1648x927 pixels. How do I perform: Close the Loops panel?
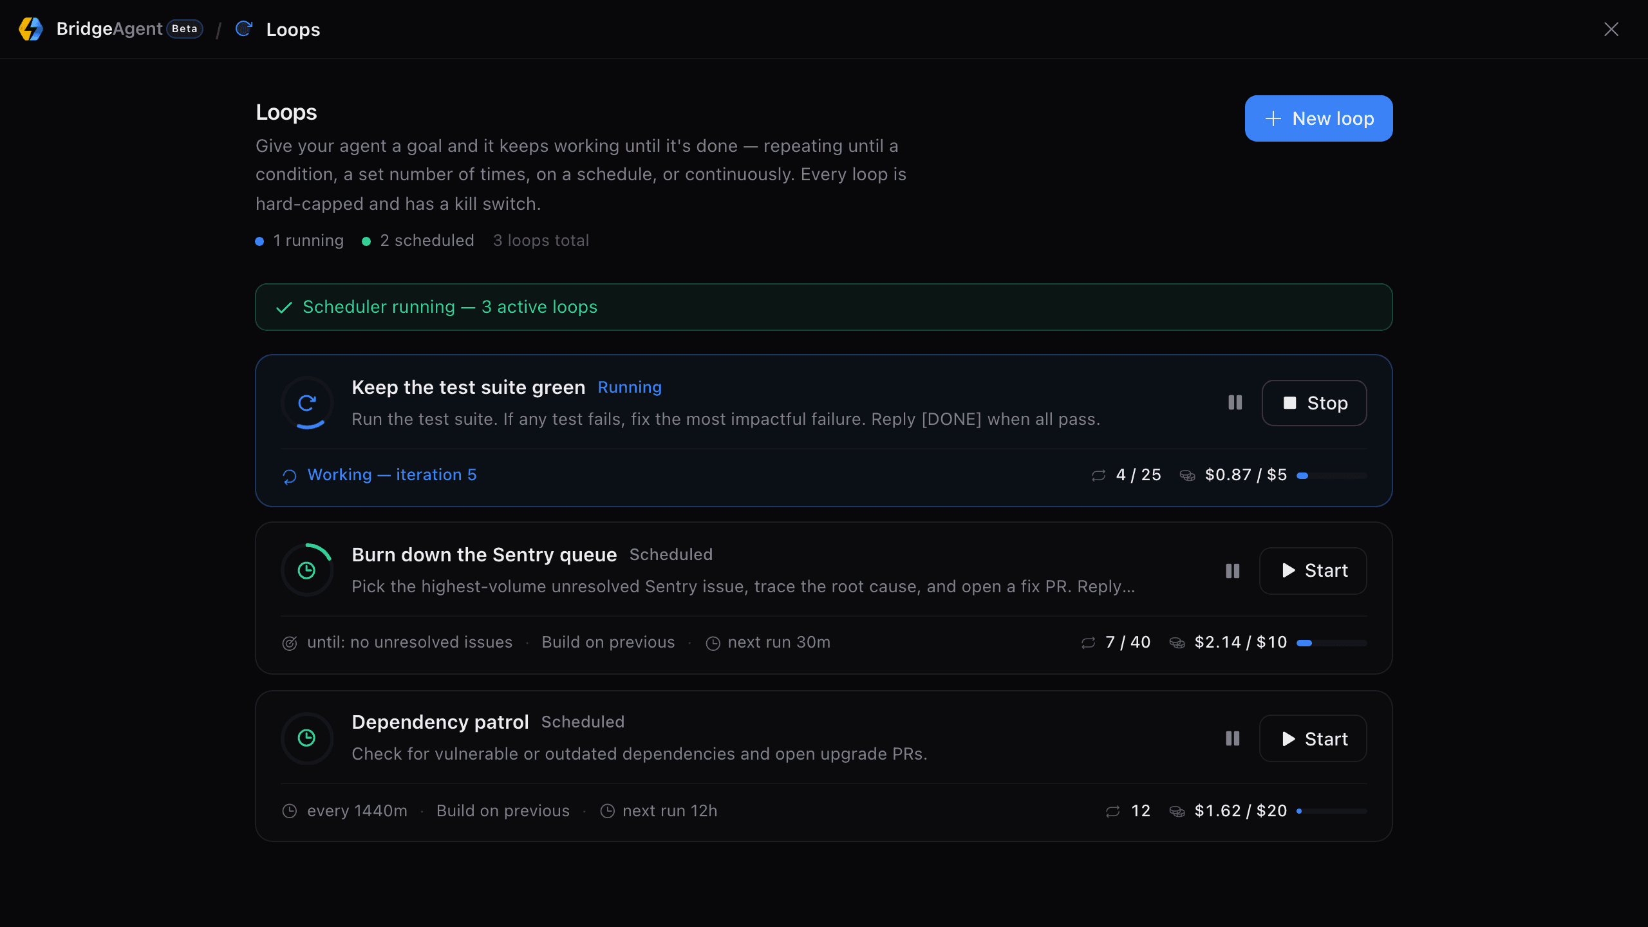tap(1611, 29)
